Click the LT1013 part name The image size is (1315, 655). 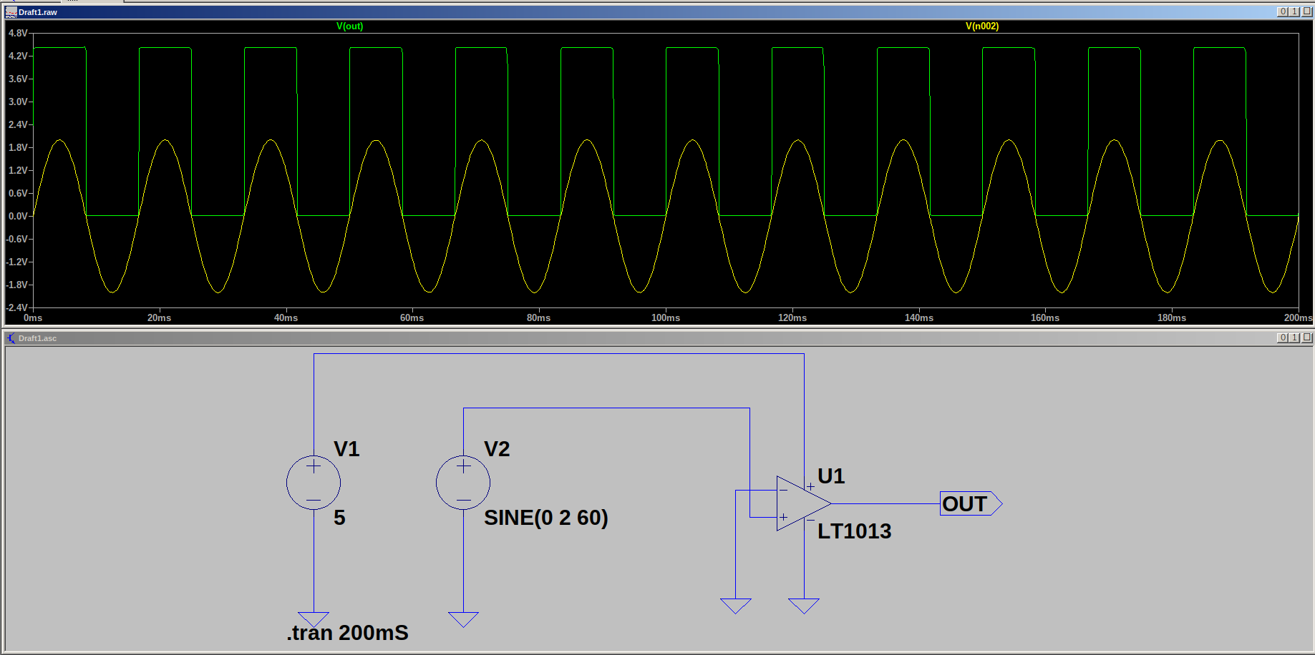855,531
